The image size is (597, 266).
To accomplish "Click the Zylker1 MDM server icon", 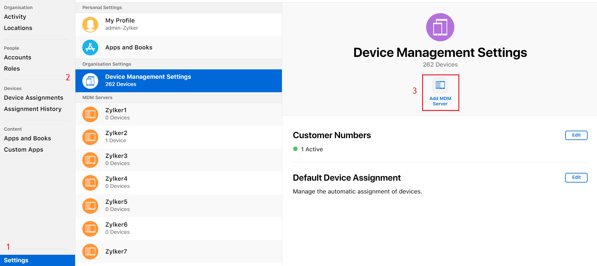I will [x=90, y=114].
